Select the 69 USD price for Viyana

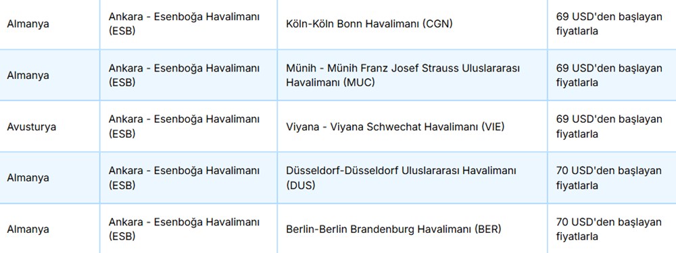point(609,127)
